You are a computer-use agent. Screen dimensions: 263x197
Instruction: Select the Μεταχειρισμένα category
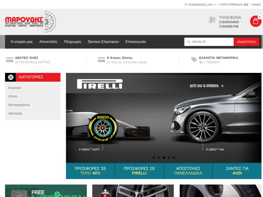19,105
